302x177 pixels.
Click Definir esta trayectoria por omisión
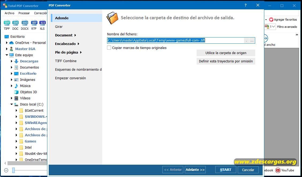(x=226, y=61)
